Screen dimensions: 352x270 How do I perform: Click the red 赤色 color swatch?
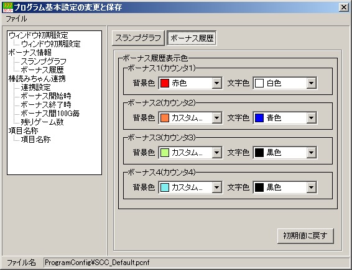pos(165,83)
